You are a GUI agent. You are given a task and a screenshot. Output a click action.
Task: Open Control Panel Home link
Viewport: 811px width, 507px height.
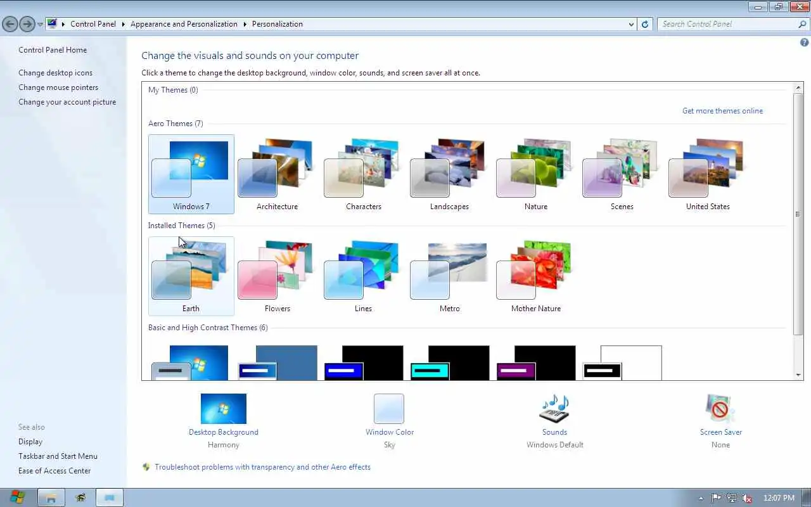pos(53,50)
